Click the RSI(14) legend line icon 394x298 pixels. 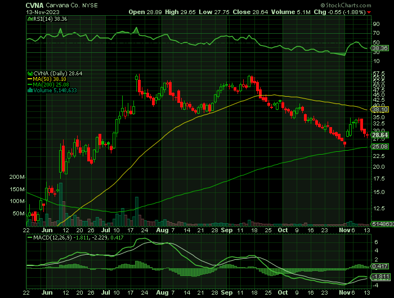(30, 19)
